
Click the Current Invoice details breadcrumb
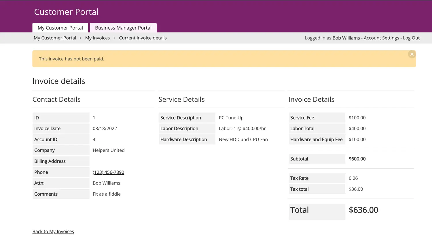143,38
